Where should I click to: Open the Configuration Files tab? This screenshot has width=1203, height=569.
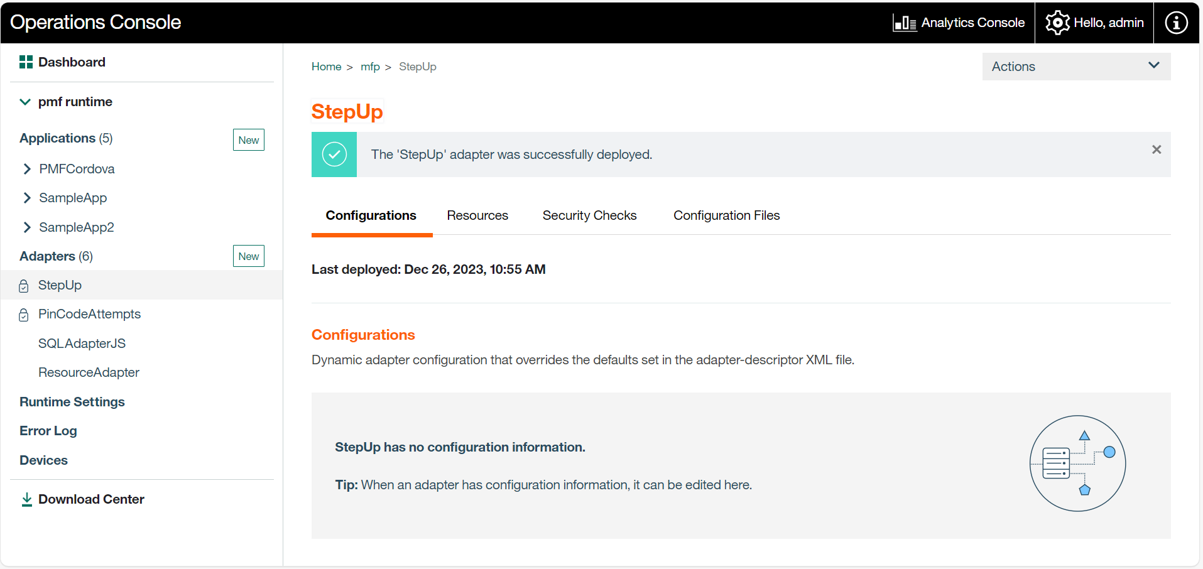tap(726, 215)
